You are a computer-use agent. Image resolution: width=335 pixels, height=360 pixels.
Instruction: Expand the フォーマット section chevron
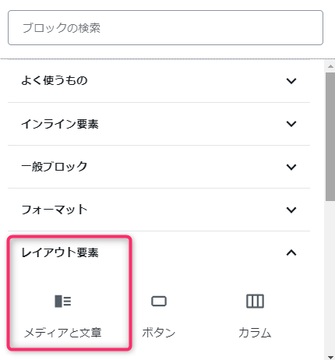[x=291, y=210]
